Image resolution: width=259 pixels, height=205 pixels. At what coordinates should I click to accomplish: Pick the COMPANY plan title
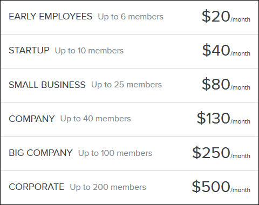(x=32, y=119)
